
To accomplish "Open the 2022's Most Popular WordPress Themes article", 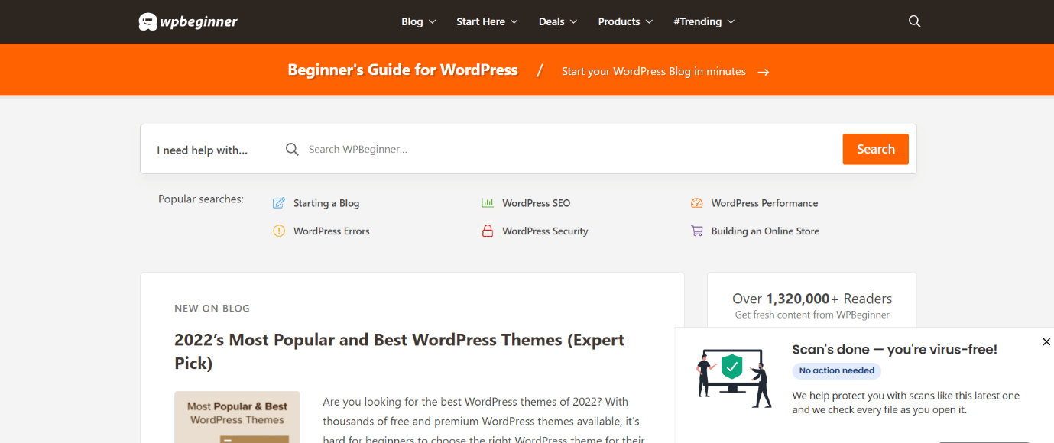I will pyautogui.click(x=400, y=351).
